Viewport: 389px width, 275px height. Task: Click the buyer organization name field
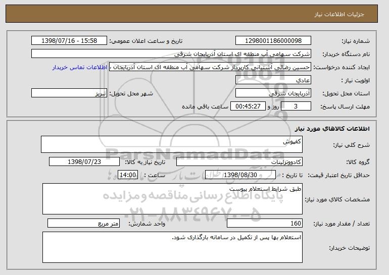click(171, 54)
